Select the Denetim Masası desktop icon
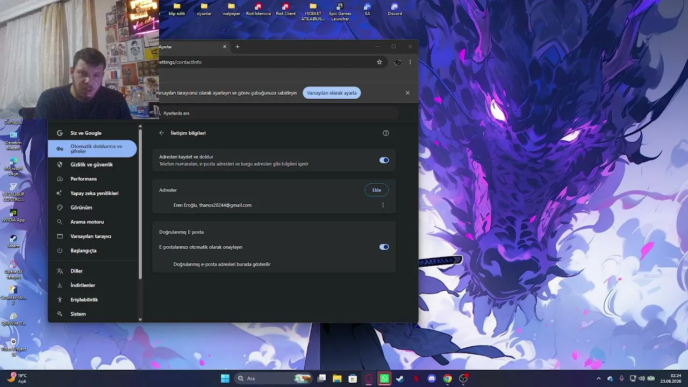Screen dimensions: 688x387 pos(13,141)
